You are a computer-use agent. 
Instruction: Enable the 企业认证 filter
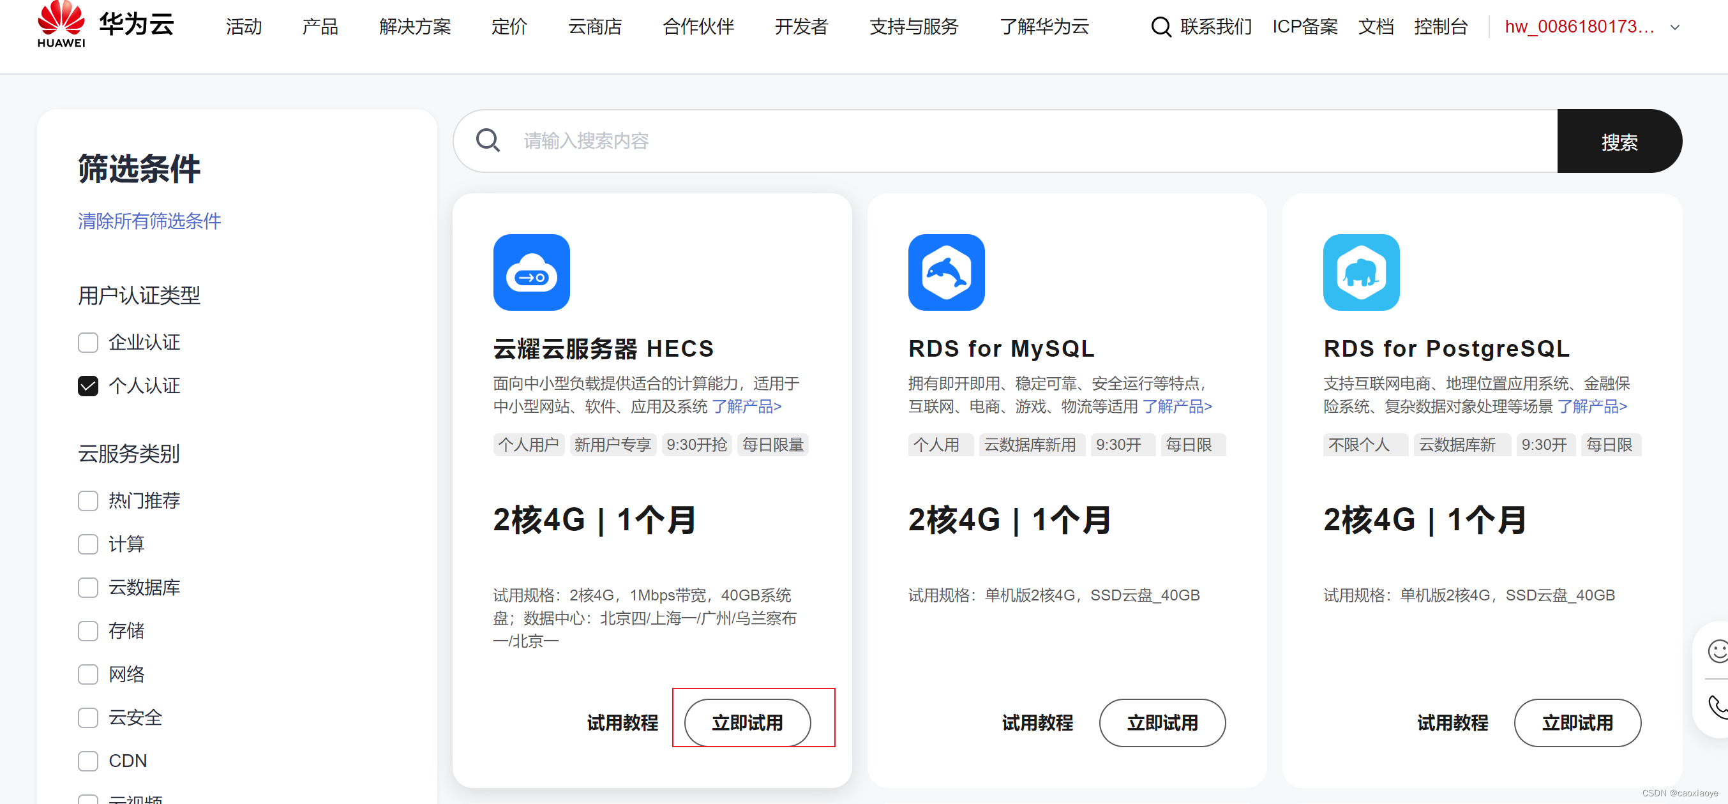pyautogui.click(x=88, y=342)
